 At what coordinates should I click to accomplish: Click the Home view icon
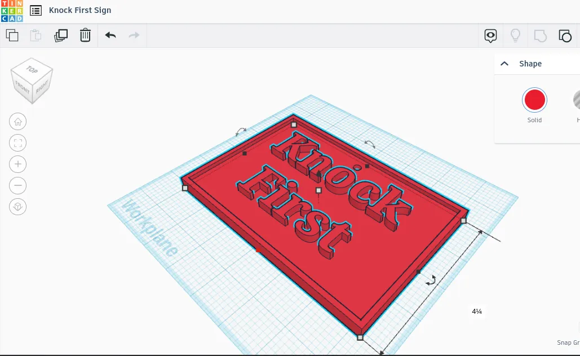(x=17, y=121)
